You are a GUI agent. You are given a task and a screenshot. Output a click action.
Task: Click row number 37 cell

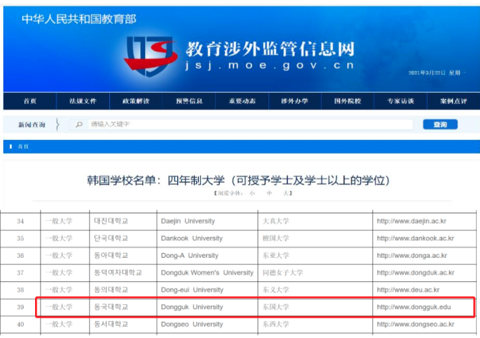pos(20,272)
